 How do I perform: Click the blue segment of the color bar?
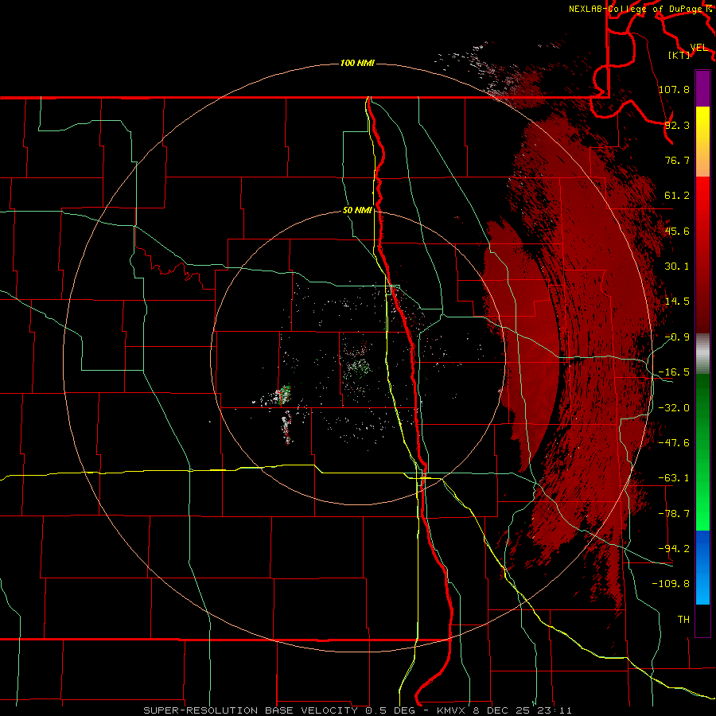702,567
